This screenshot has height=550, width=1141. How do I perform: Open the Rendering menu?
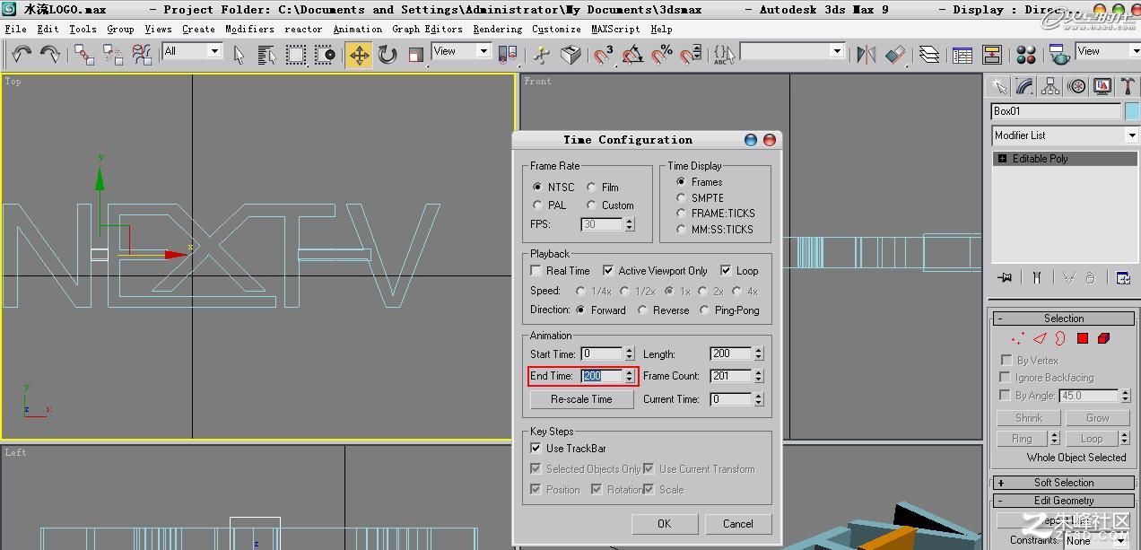pos(497,29)
